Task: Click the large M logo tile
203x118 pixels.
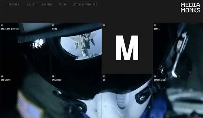Action: (x=127, y=48)
